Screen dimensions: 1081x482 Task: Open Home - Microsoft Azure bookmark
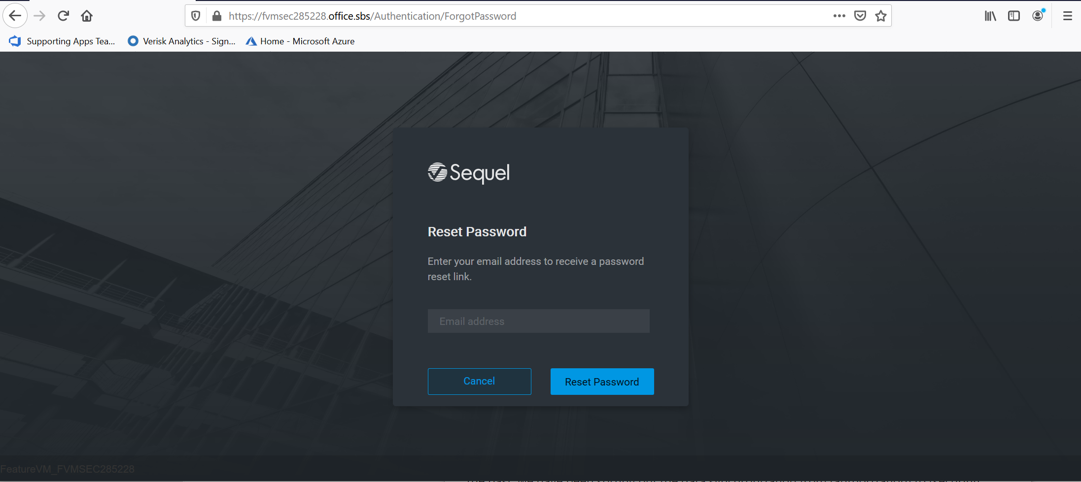pyautogui.click(x=300, y=41)
